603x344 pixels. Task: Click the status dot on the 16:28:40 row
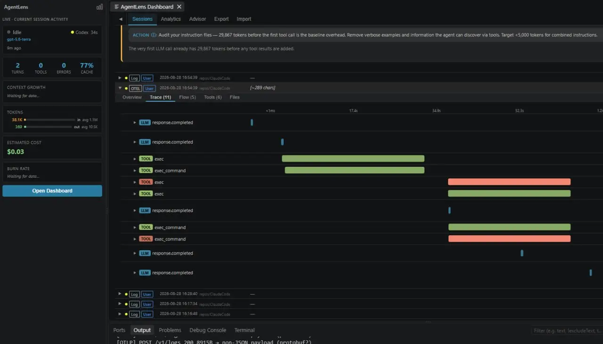[126, 294]
